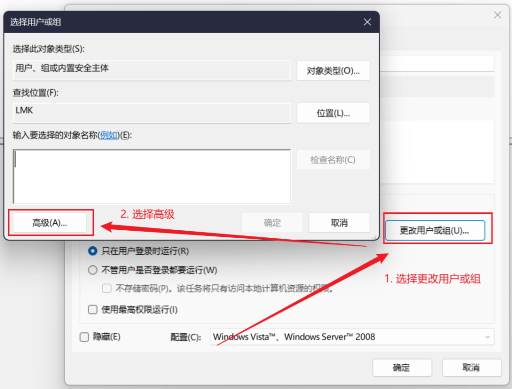The height and width of the screenshot is (389, 512).
Task: Close the background task properties window
Action: (x=497, y=15)
